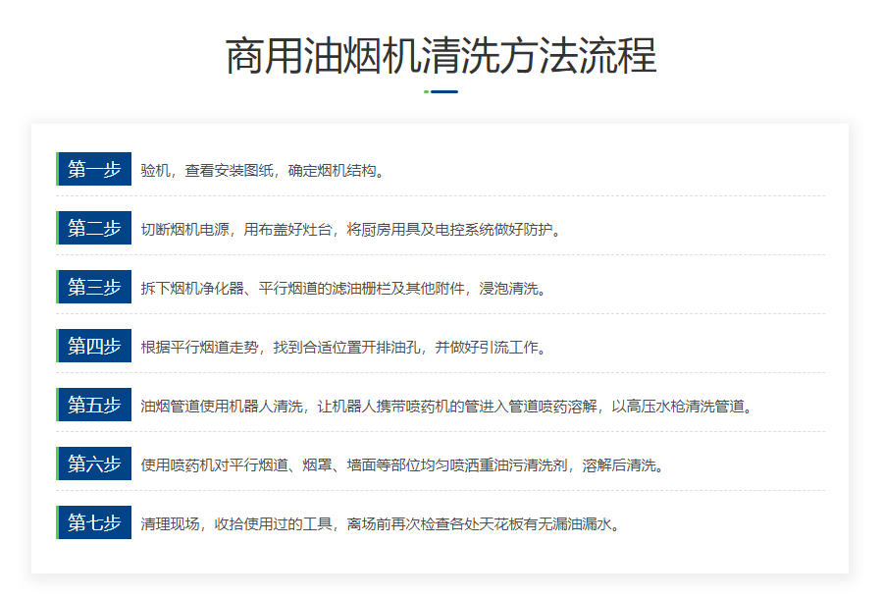Select the 第二步 step badge

coord(94,228)
